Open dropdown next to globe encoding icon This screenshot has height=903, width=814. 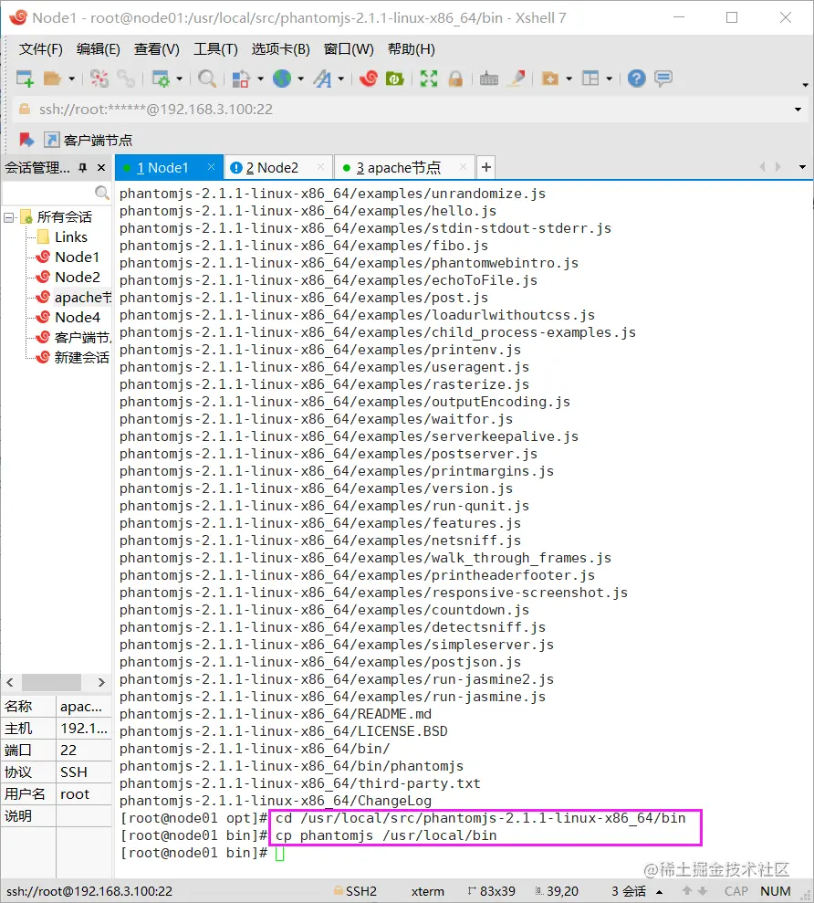coord(300,79)
